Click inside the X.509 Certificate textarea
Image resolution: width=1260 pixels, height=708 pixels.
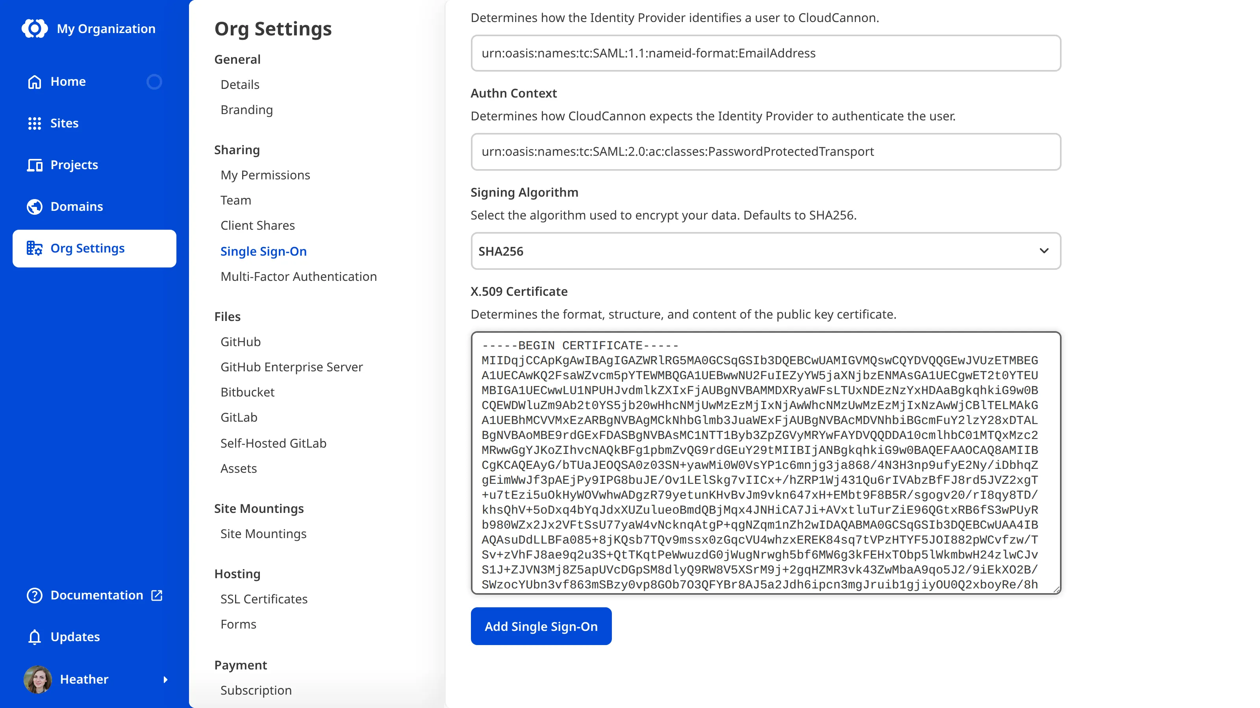click(x=765, y=463)
